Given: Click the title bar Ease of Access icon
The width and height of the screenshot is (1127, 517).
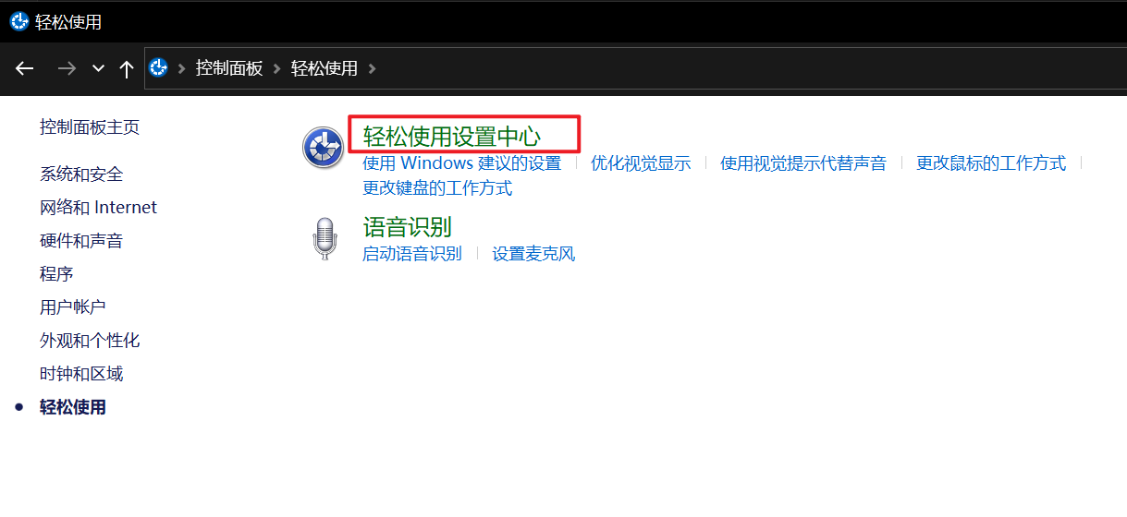Looking at the screenshot, I should tap(18, 21).
